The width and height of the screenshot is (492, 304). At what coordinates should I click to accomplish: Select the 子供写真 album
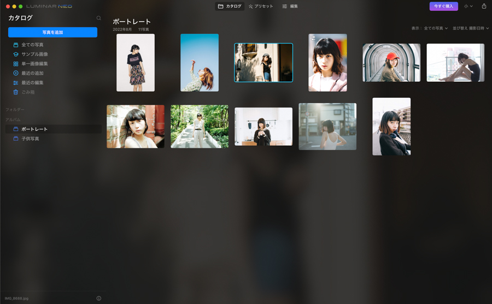pyautogui.click(x=30, y=139)
